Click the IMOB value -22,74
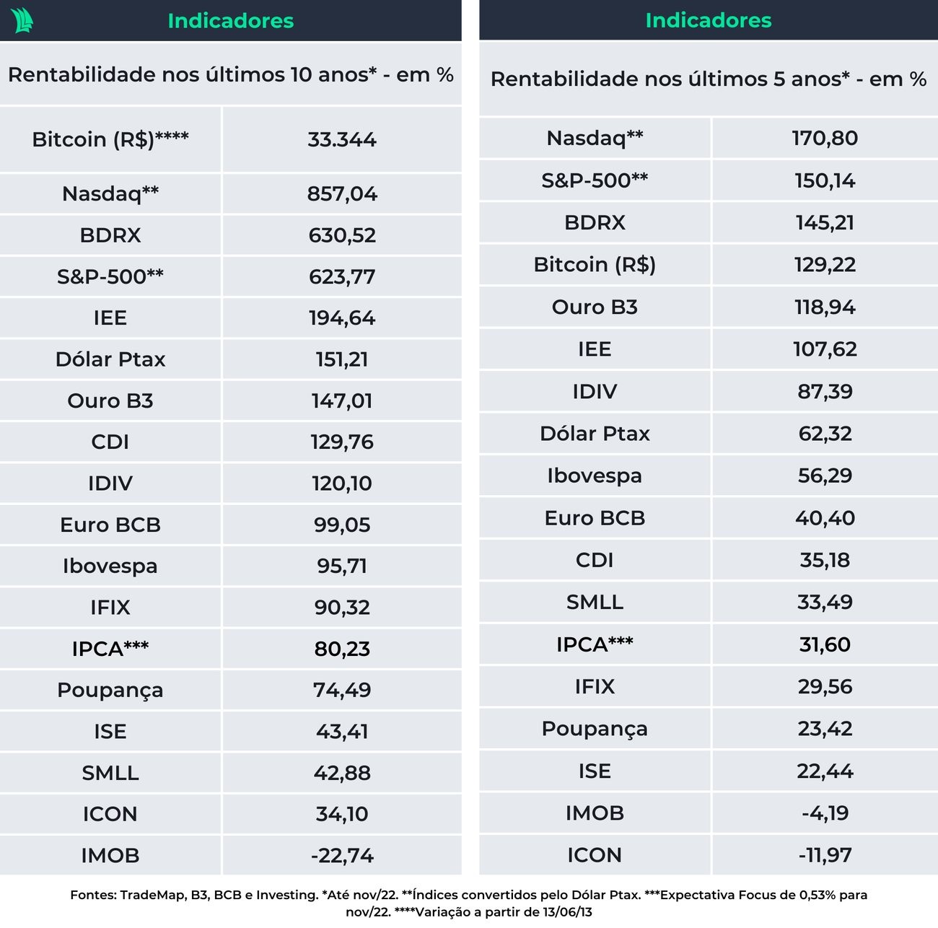The width and height of the screenshot is (938, 928). click(341, 856)
